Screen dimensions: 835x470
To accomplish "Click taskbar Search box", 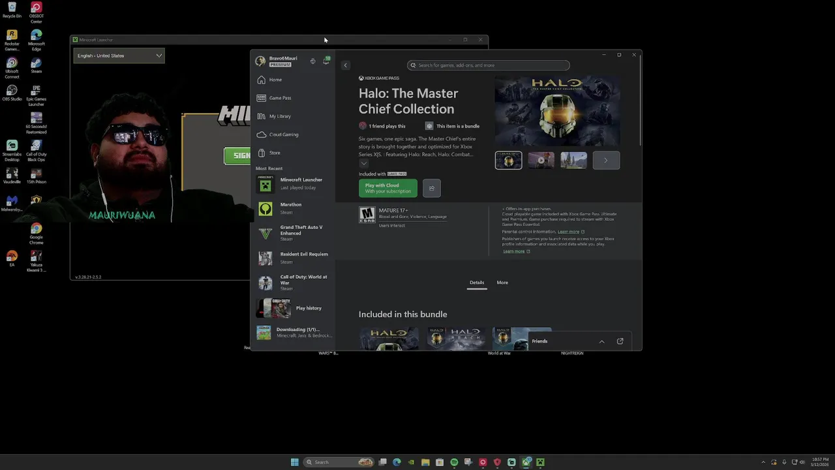I will 339,462.
